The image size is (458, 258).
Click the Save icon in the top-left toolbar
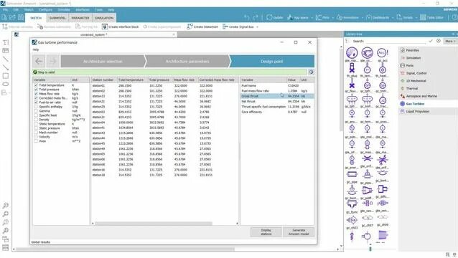click(x=21, y=17)
